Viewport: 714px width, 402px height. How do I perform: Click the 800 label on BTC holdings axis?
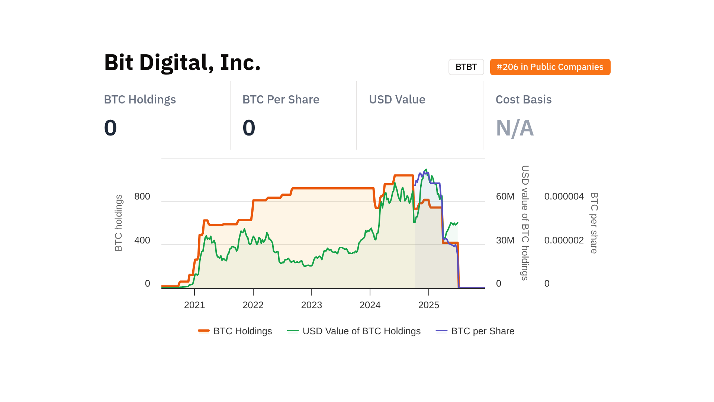pyautogui.click(x=142, y=197)
